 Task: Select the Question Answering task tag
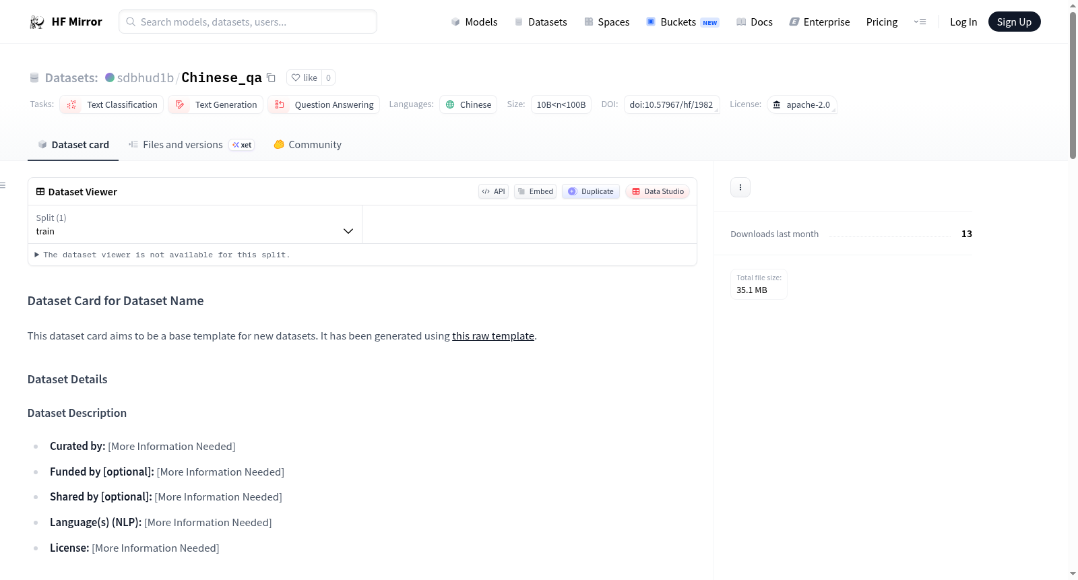pos(324,104)
